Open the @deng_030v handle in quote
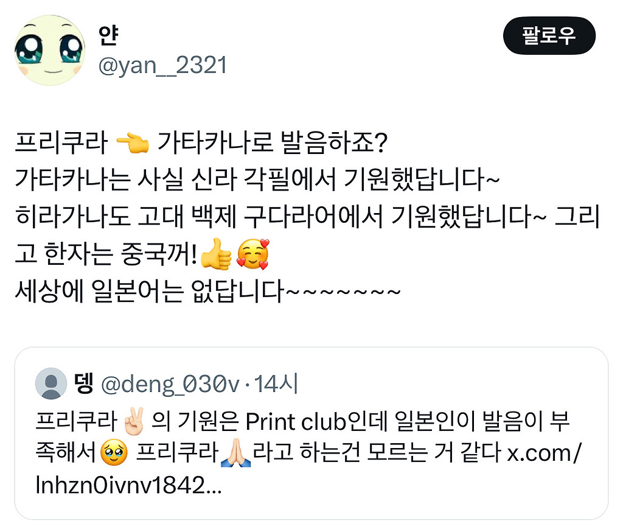 coord(170,384)
